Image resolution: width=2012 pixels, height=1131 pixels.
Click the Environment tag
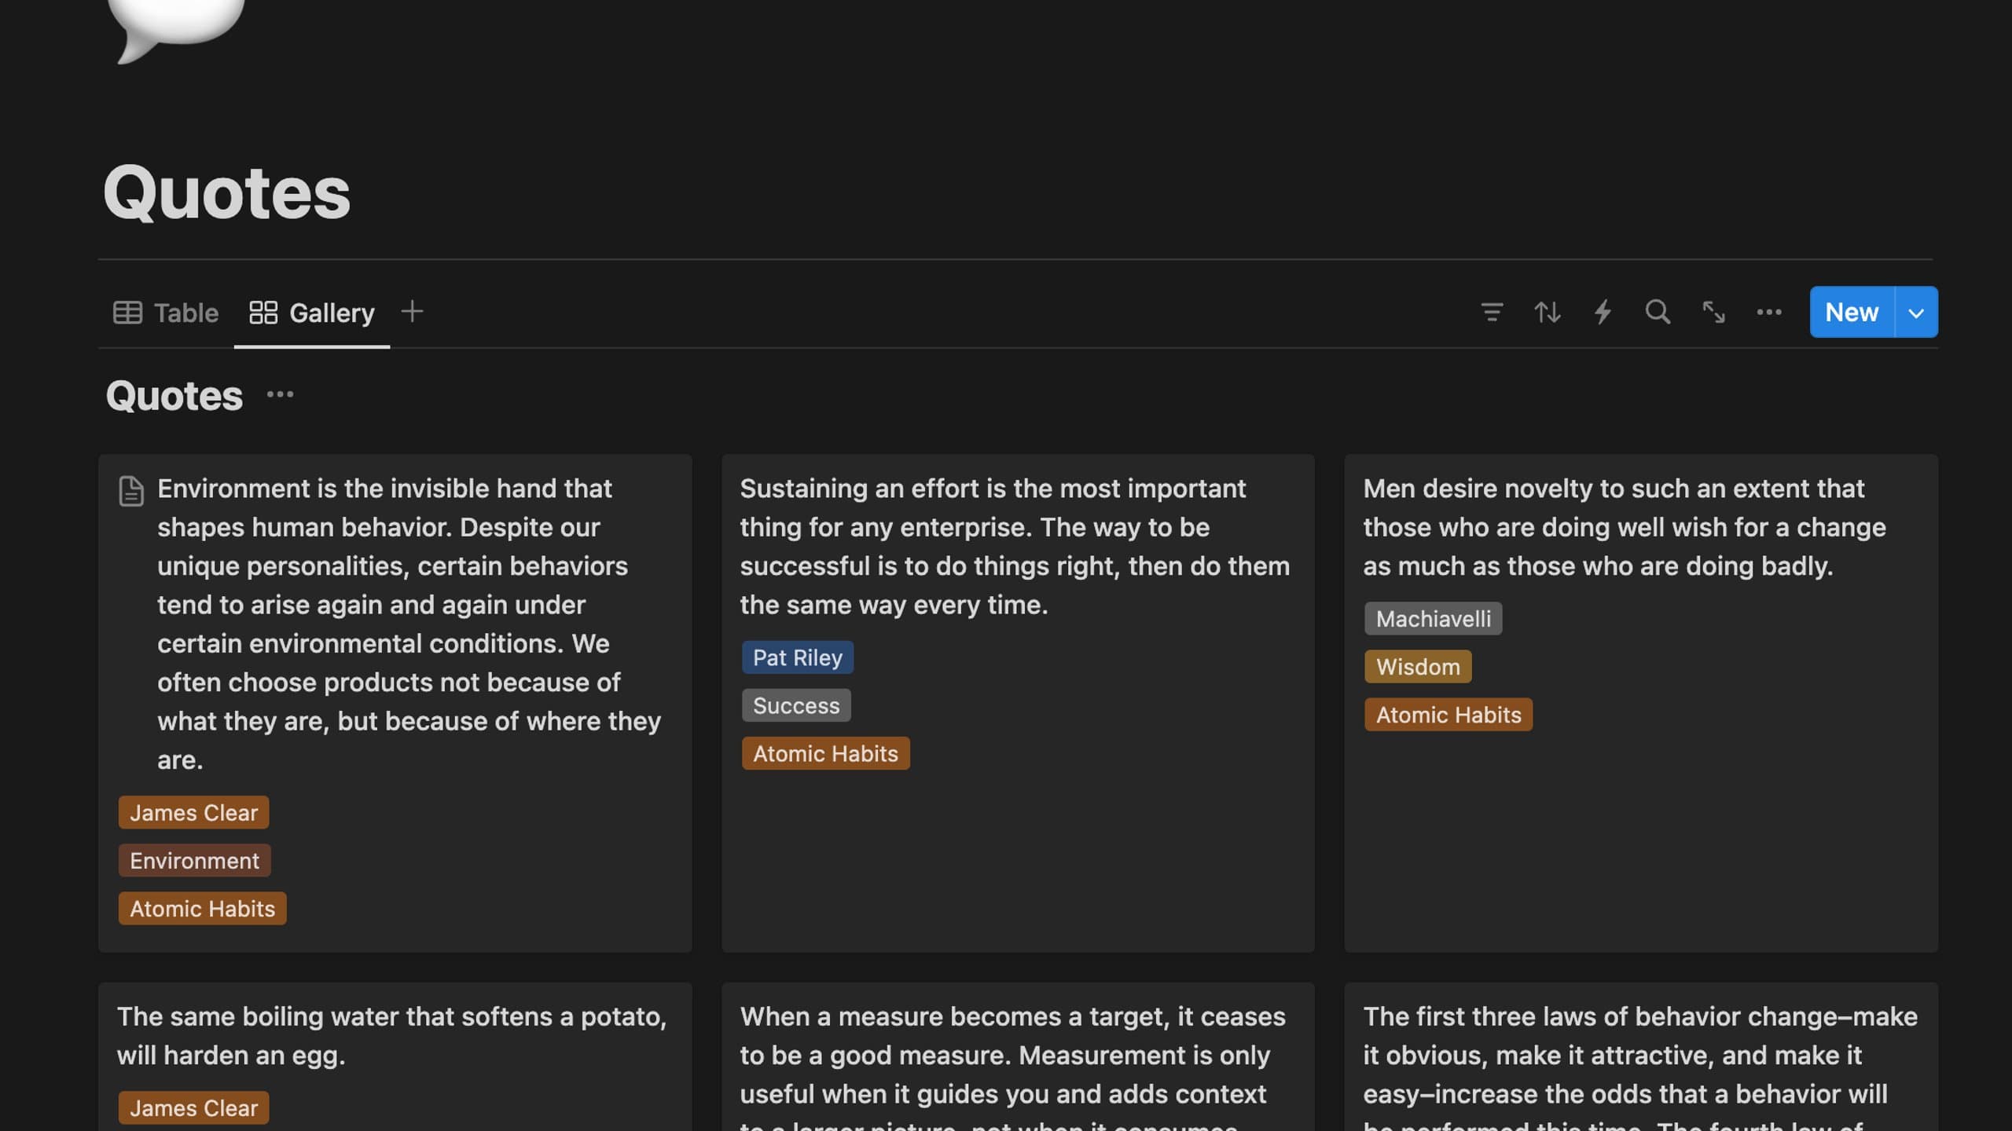tap(194, 860)
